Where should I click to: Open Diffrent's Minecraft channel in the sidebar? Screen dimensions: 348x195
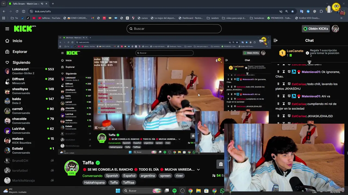pyautogui.click(x=29, y=81)
